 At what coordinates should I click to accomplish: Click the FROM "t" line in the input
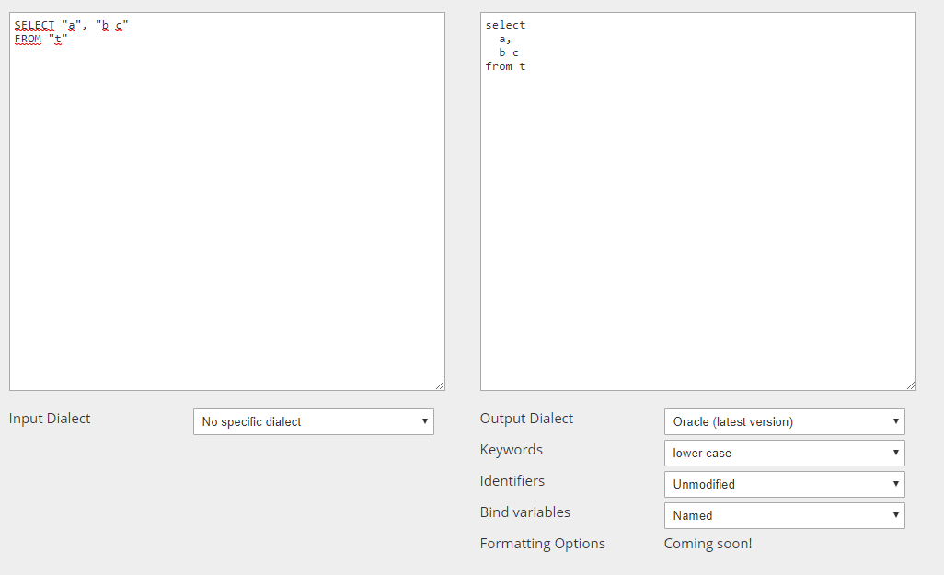tap(40, 40)
